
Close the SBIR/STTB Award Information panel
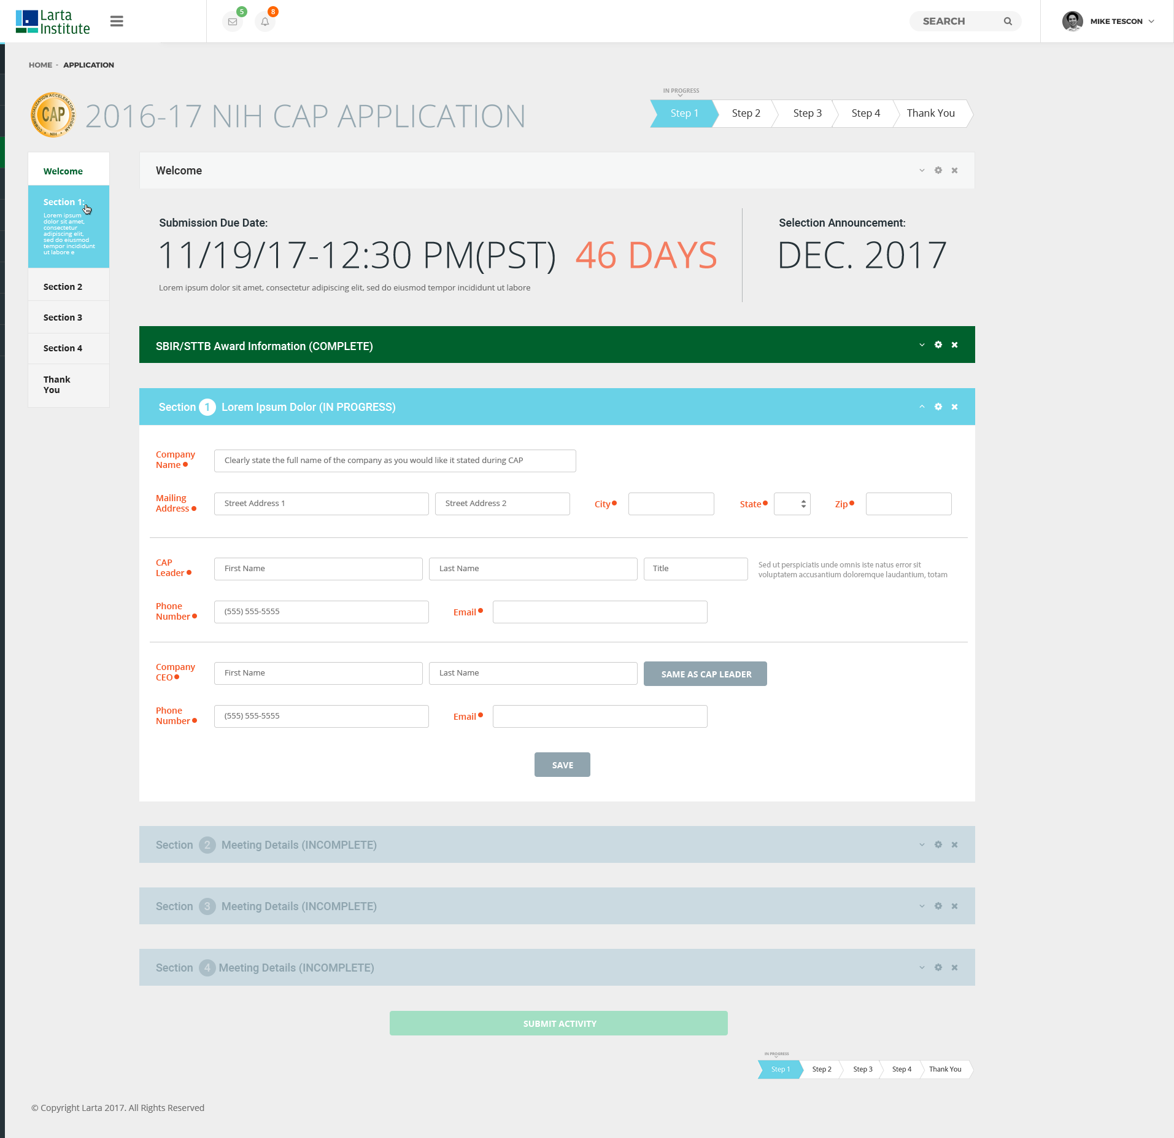[x=954, y=345]
